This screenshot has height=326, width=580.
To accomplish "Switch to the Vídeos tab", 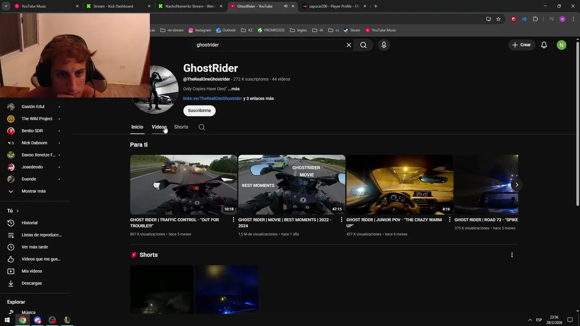I will 159,127.
